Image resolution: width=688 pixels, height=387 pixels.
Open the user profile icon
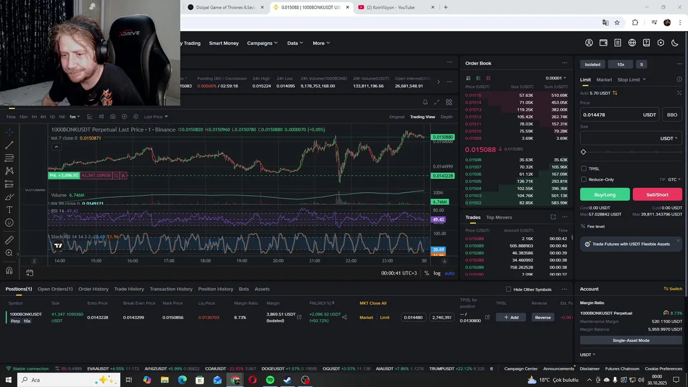(589, 43)
